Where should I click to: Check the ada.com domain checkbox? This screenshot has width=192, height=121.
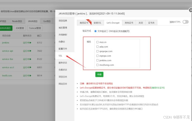coord(98,47)
